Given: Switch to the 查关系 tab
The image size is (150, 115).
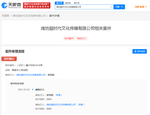Looking at the screenshot, I should tap(77, 3).
